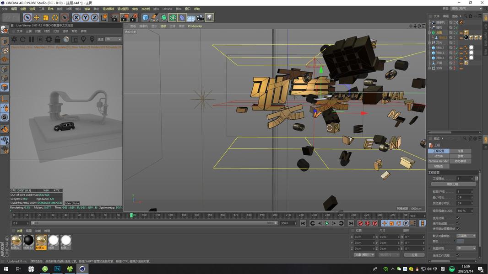
Task: Select highlighted gold material thumbnail
Action: coord(41,242)
